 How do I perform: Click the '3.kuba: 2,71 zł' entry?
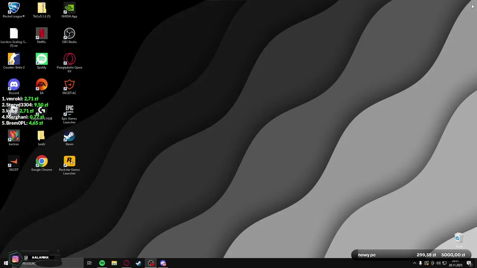pyautogui.click(x=18, y=111)
